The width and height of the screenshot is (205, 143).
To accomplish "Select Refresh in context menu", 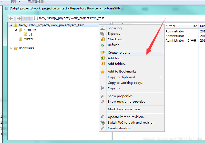I will (132, 45).
